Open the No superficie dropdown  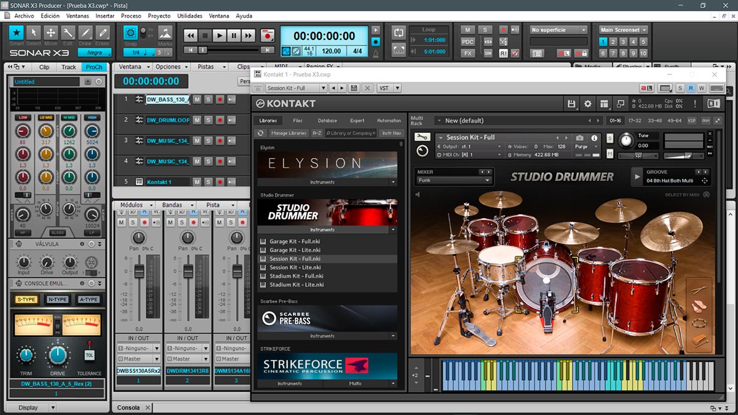click(559, 30)
